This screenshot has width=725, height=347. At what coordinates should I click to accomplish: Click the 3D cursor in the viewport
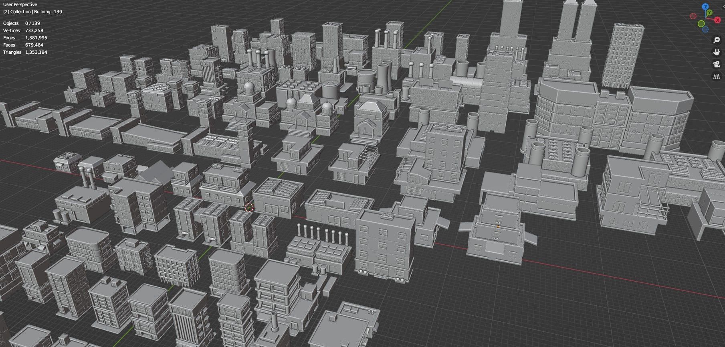(249, 207)
